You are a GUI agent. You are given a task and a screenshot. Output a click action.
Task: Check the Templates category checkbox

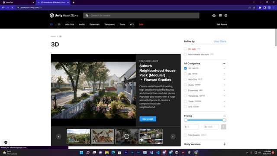point(185,96)
